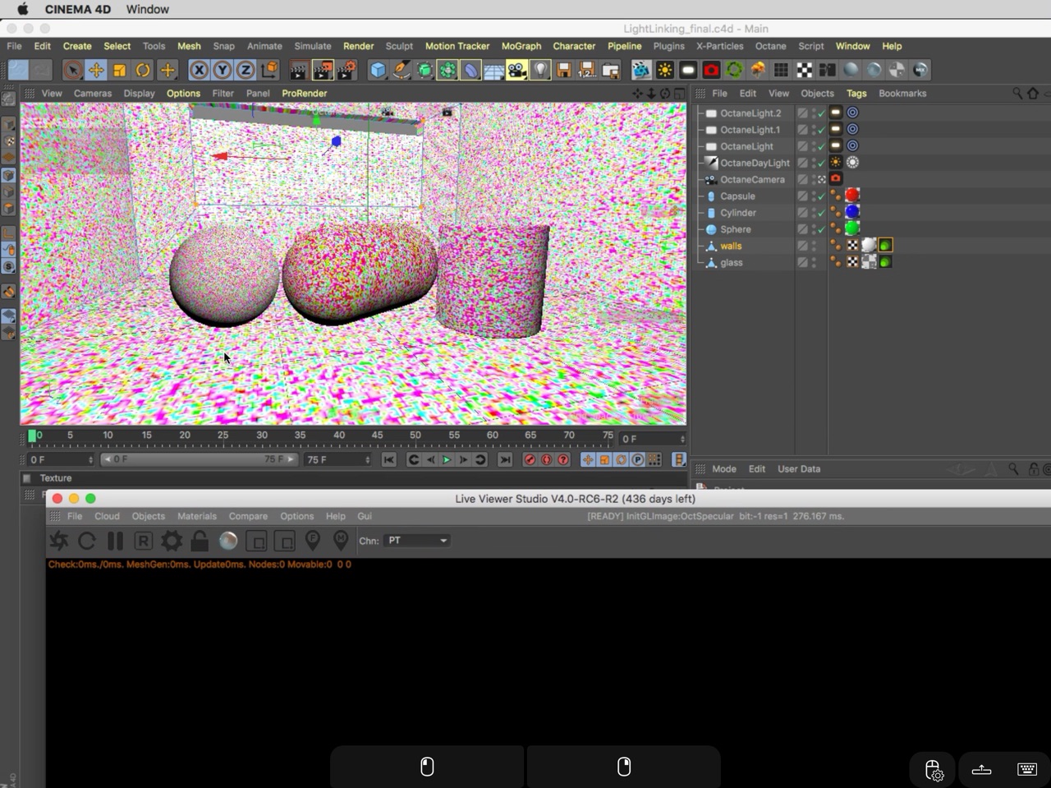The height and width of the screenshot is (788, 1051).
Task: Click stepper on end frame 75 F field
Action: click(x=367, y=460)
